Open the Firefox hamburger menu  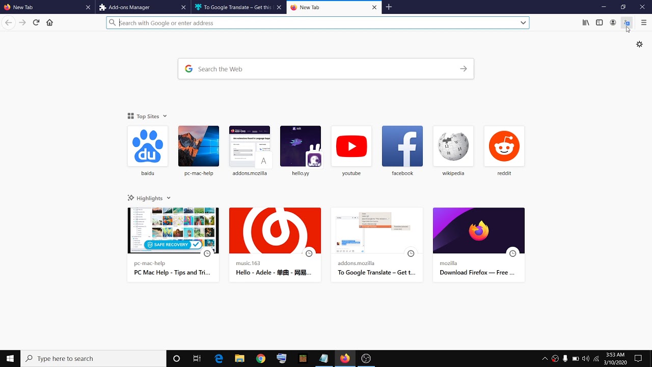pos(644,22)
